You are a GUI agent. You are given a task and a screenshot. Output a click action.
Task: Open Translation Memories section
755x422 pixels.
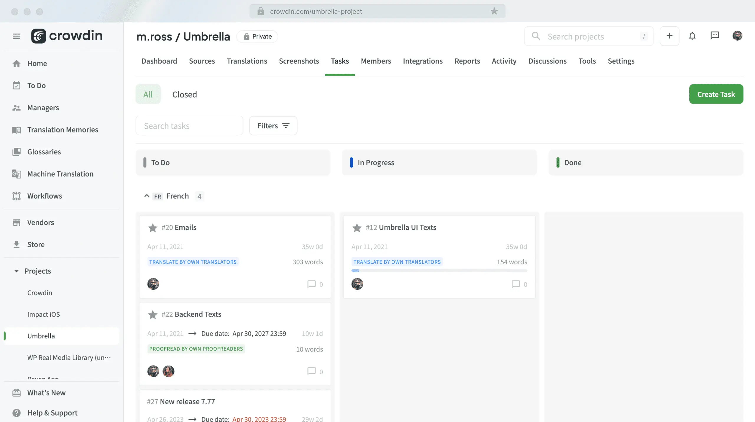(63, 129)
